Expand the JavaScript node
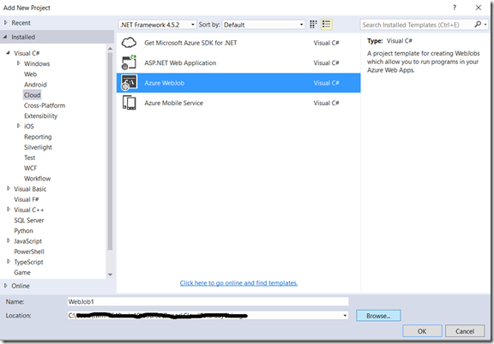The image size is (494, 344). (x=9, y=240)
